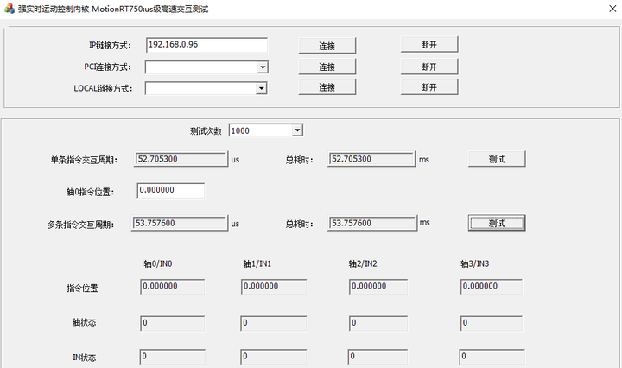Open the PCI连接方式 dropdown

pos(263,67)
